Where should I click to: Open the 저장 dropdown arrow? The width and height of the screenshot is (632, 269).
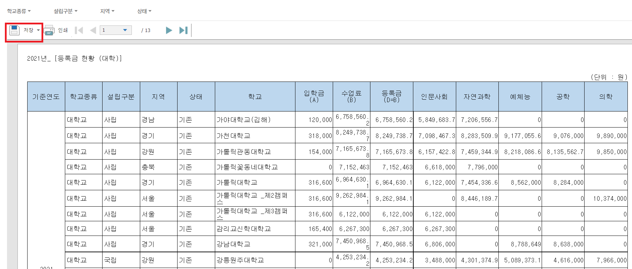(x=38, y=30)
